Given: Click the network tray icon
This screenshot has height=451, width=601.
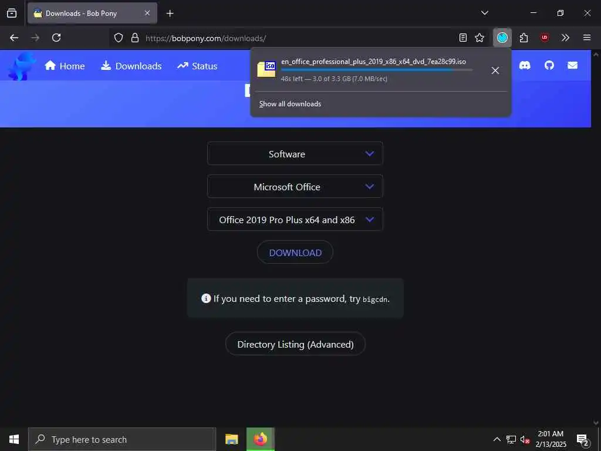Looking at the screenshot, I should tap(511, 439).
